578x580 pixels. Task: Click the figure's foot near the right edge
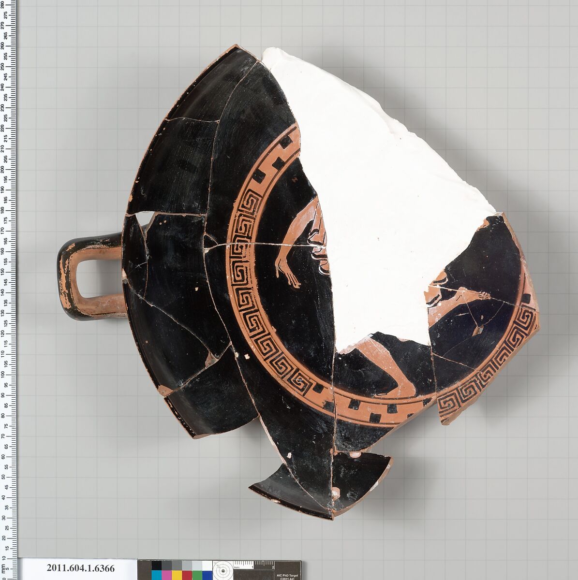click(x=476, y=295)
